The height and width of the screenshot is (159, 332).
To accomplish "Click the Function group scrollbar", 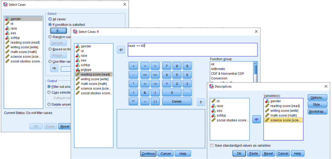I will [255, 72].
